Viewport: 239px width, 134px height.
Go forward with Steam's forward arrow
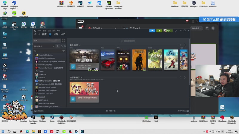39,34
